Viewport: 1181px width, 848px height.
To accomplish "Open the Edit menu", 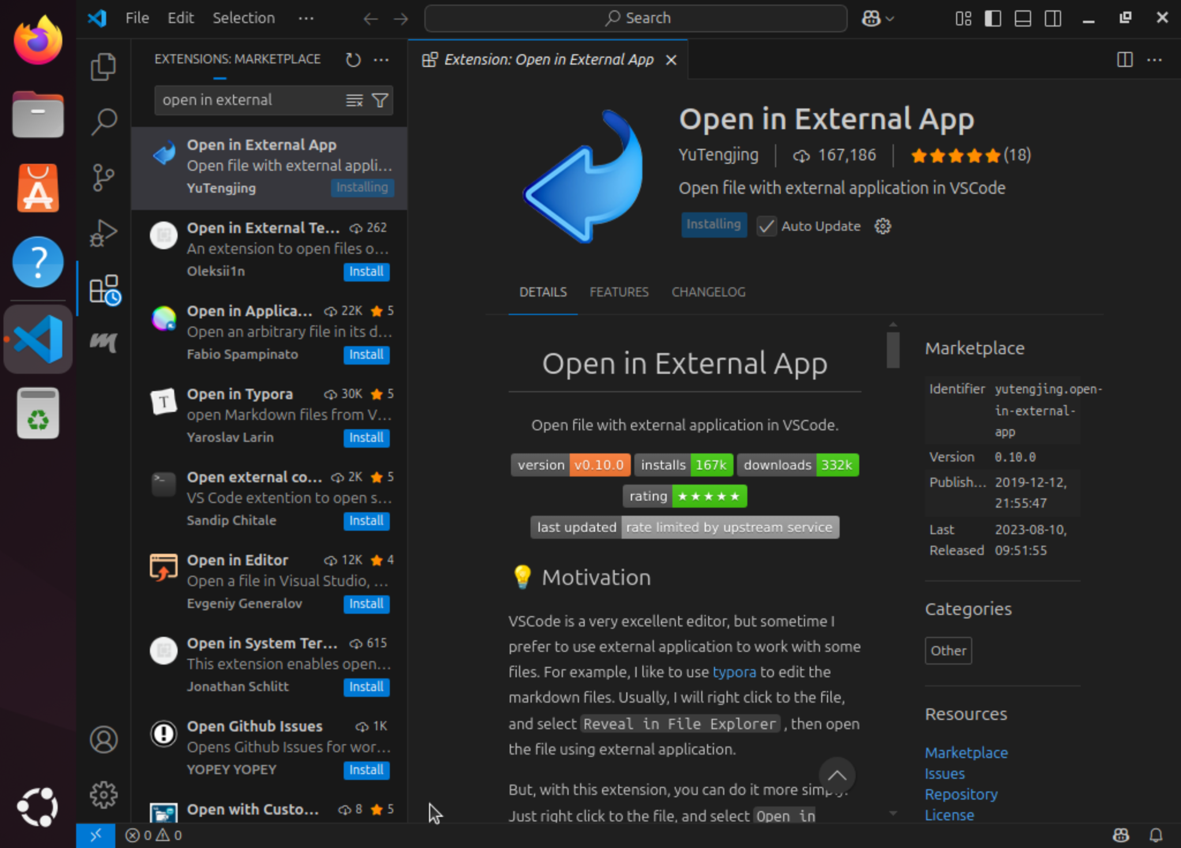I will point(180,18).
